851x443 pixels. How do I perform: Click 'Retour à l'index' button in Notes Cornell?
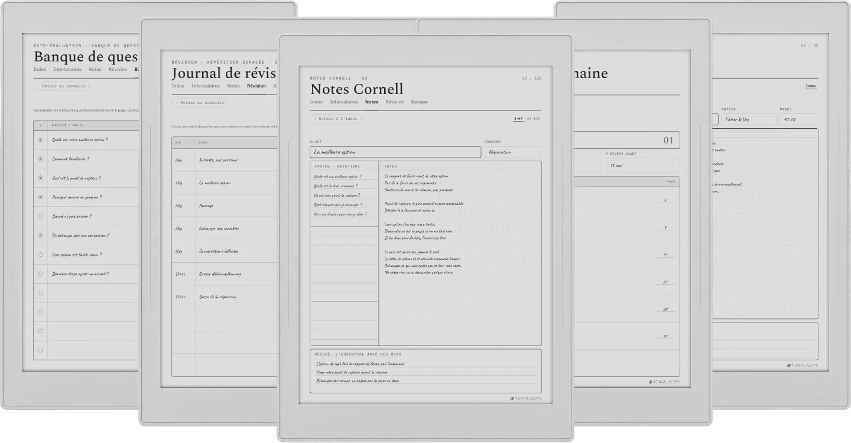[x=336, y=119]
